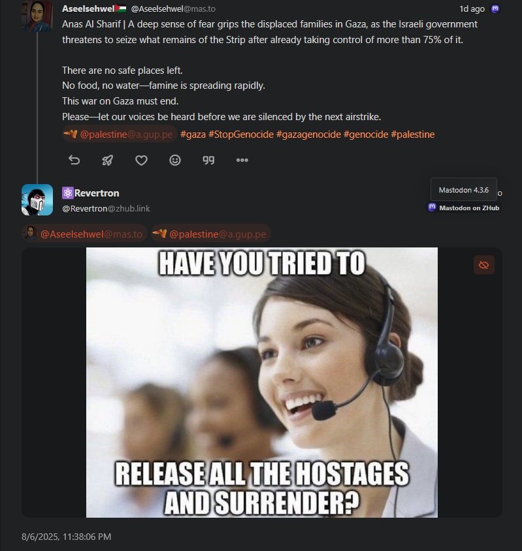Viewport: 522px width, 551px height.
Task: Open the call center meme image
Action: click(x=262, y=383)
